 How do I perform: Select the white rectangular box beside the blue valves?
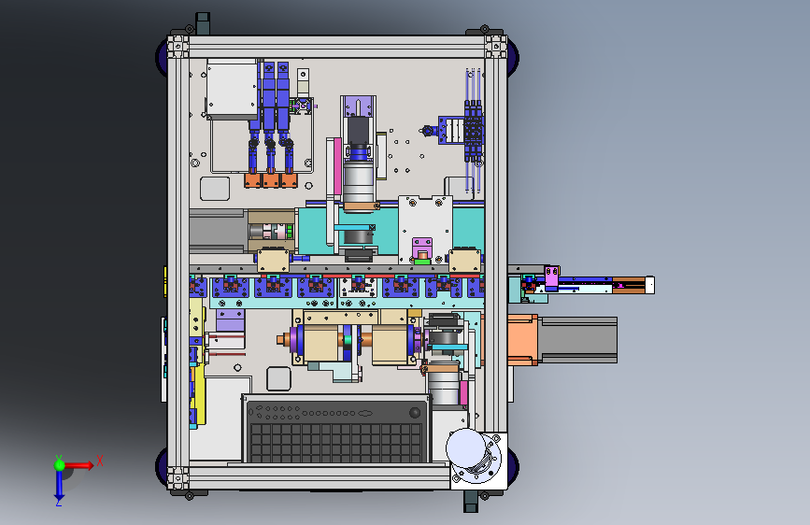232,89
